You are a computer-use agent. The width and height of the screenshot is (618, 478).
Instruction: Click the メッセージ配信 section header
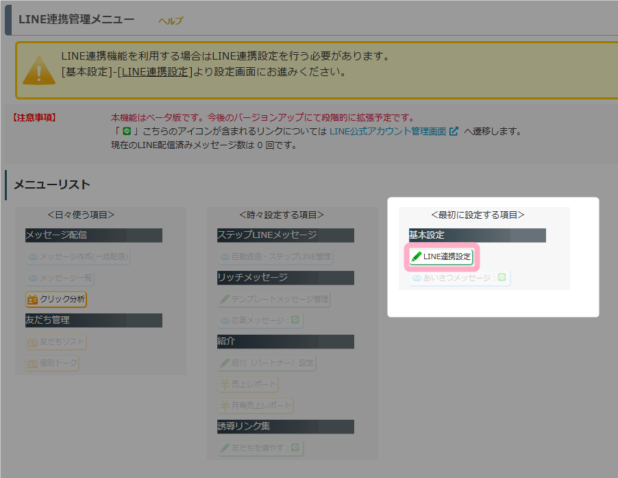(x=94, y=235)
